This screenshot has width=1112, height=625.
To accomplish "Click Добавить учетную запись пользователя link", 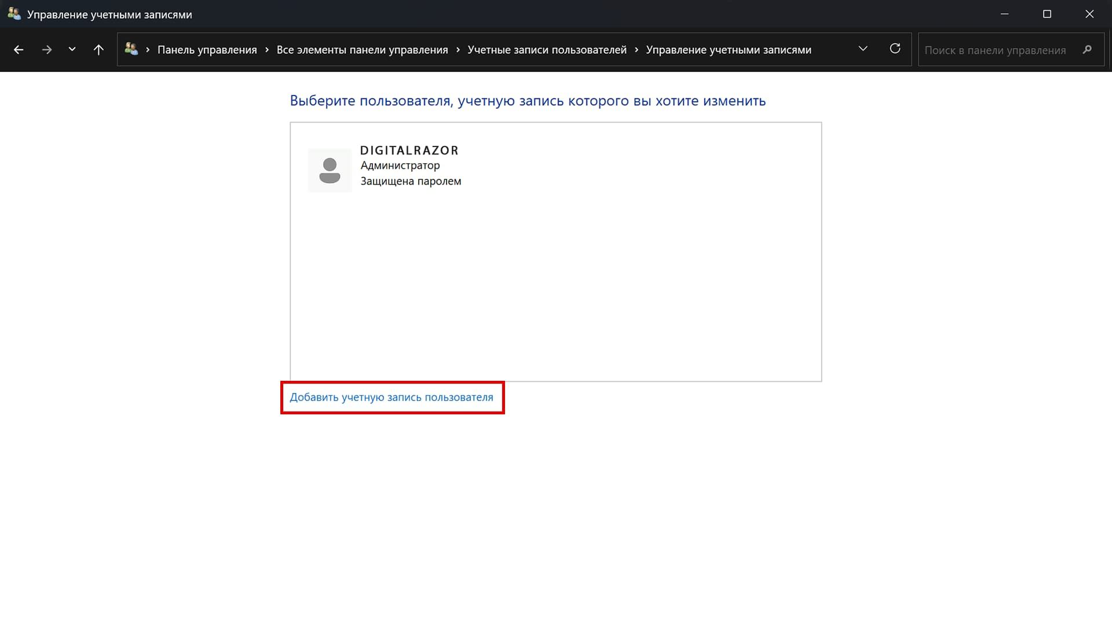I will tap(392, 398).
